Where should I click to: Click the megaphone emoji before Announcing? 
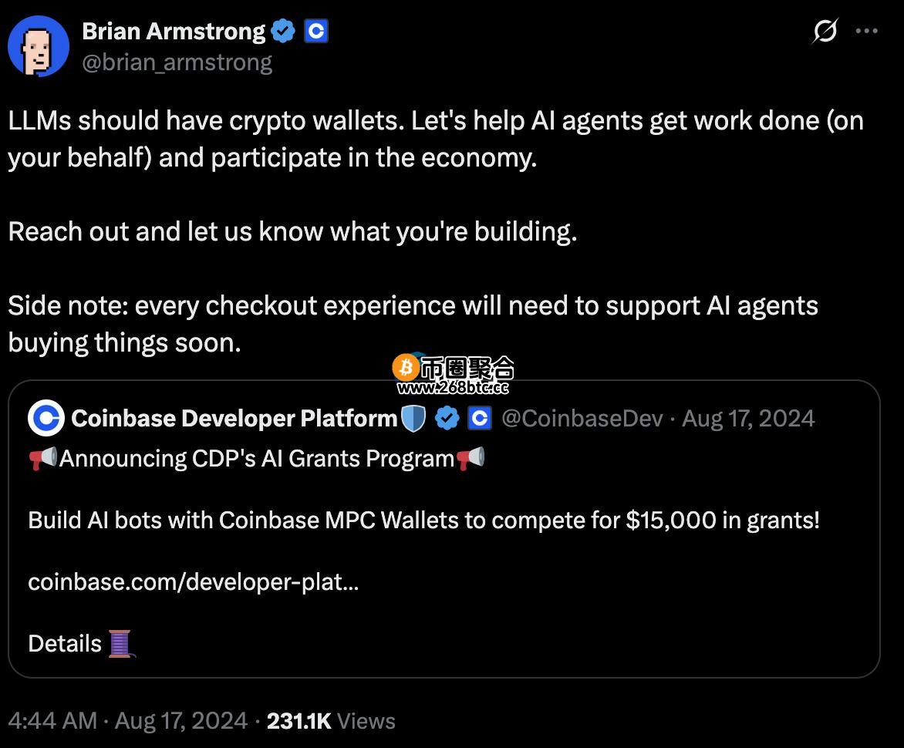click(x=43, y=459)
